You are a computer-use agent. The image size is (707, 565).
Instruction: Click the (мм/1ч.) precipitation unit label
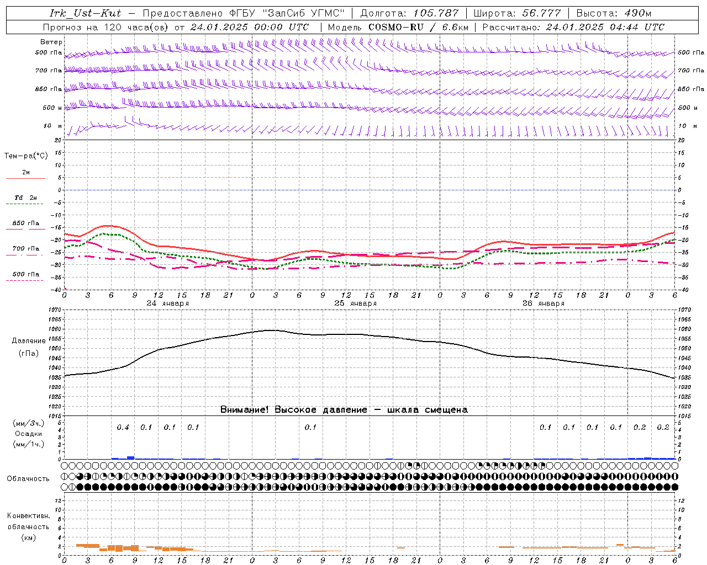[x=28, y=444]
